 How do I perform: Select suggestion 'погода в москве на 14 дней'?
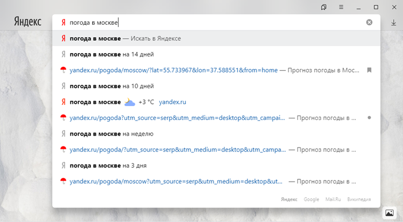tap(216, 54)
